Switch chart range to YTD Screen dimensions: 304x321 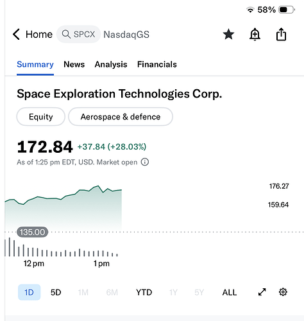pyautogui.click(x=144, y=292)
